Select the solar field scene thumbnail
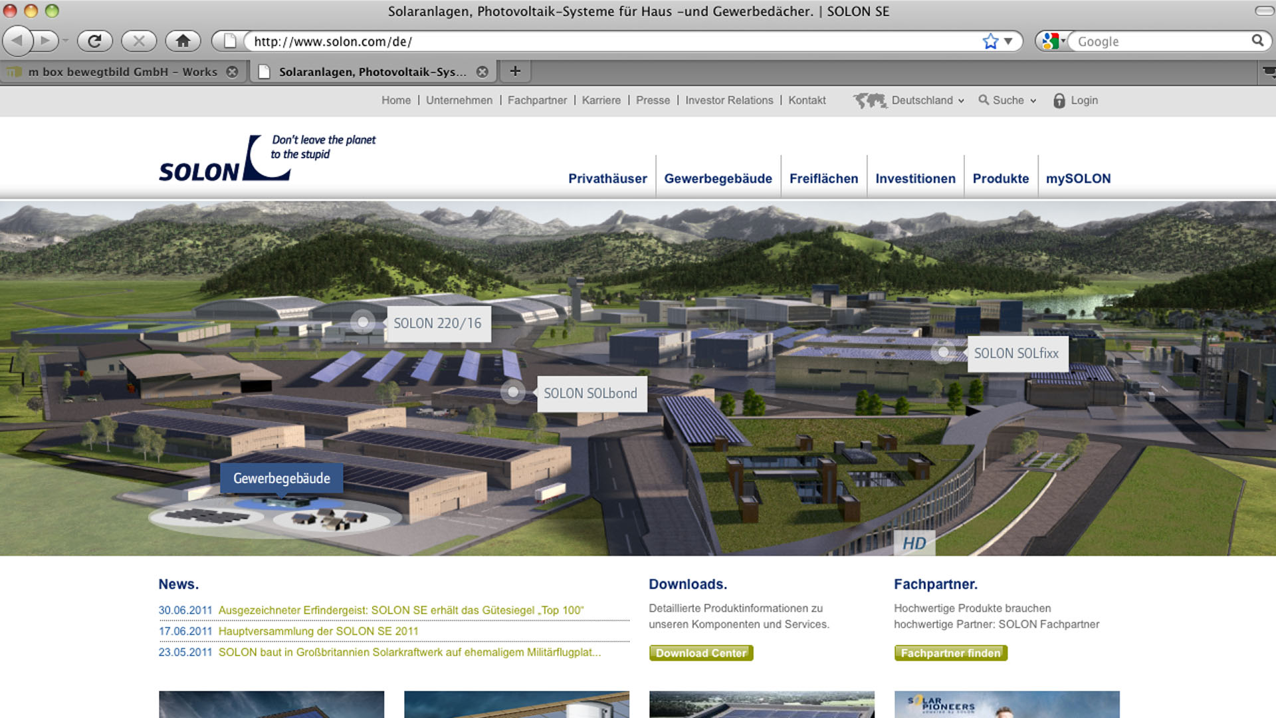1276x718 pixels. 207,516
